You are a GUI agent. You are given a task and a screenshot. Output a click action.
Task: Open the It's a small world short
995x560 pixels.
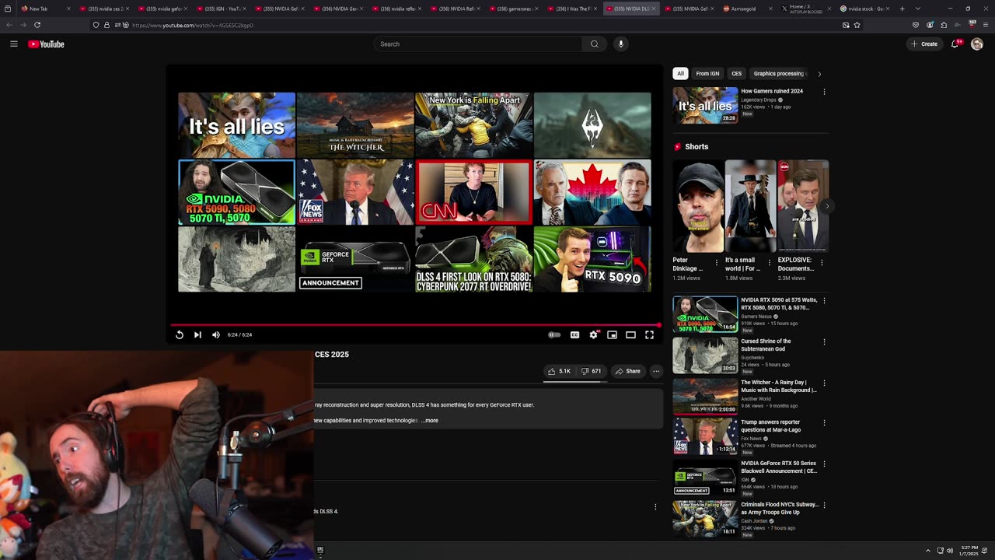(x=750, y=206)
